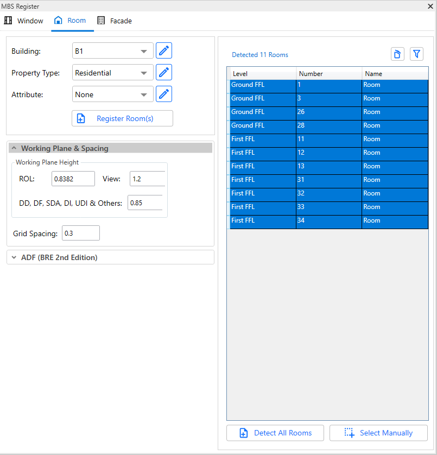Switch to the Facade tab
Image resolution: width=437 pixels, height=455 pixels.
click(x=115, y=21)
